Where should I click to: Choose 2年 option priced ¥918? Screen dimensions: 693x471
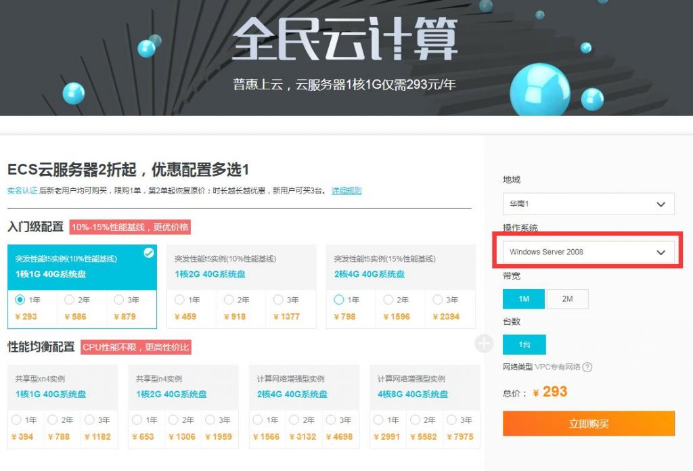tap(229, 300)
